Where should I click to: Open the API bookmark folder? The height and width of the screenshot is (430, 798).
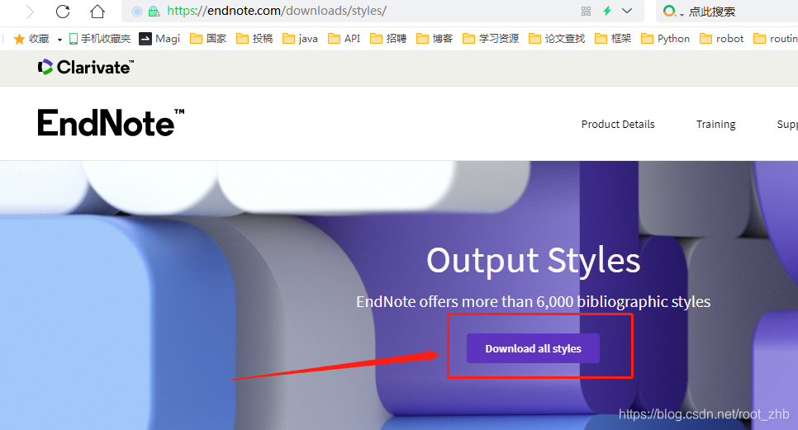pos(344,39)
